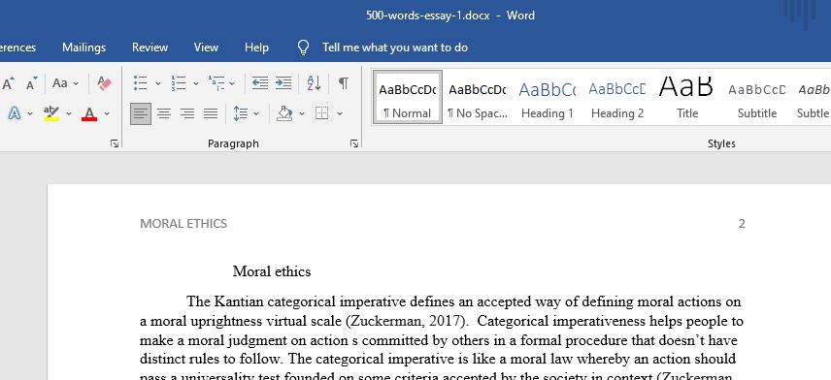Screen dimensions: 831x380
Task: Open the highlight color dropdown arrow
Action: 69,113
